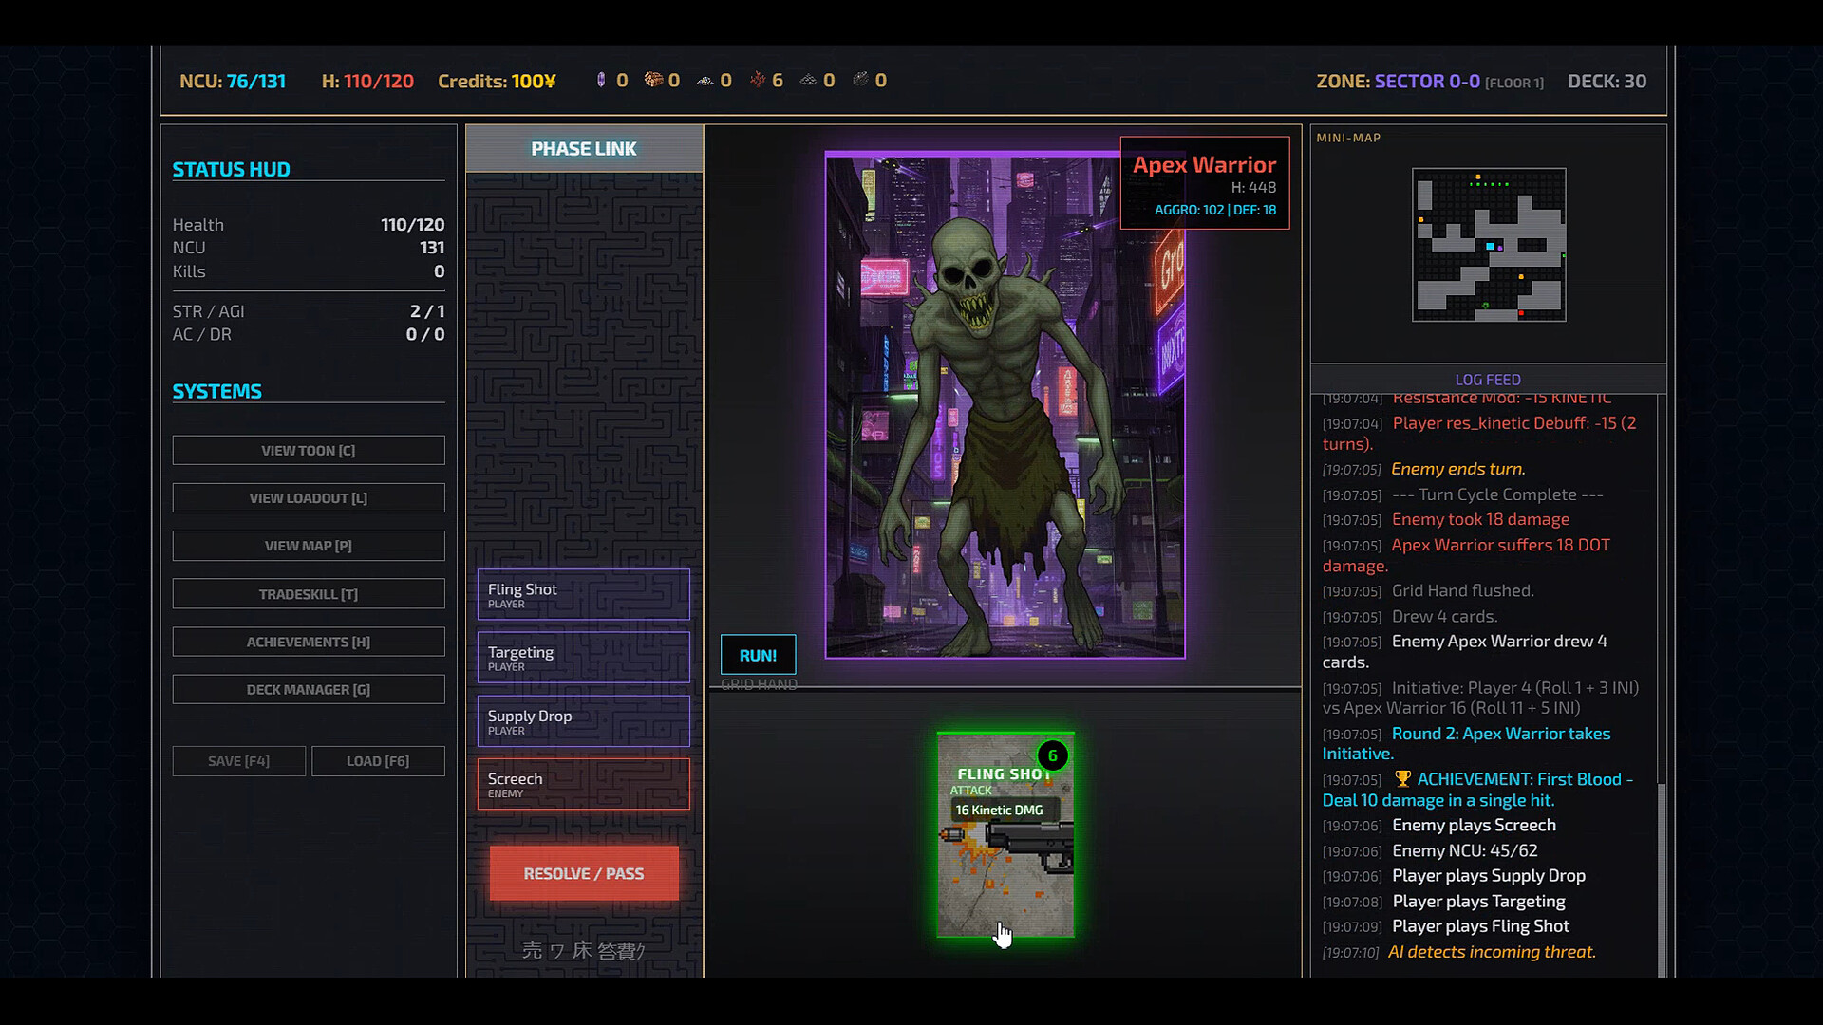Image resolution: width=1823 pixels, height=1025 pixels.
Task: Click the mini-map display
Action: (x=1489, y=245)
